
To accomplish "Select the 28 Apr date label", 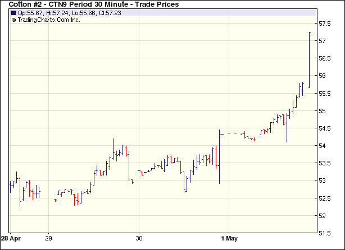I will pyautogui.click(x=11, y=238).
